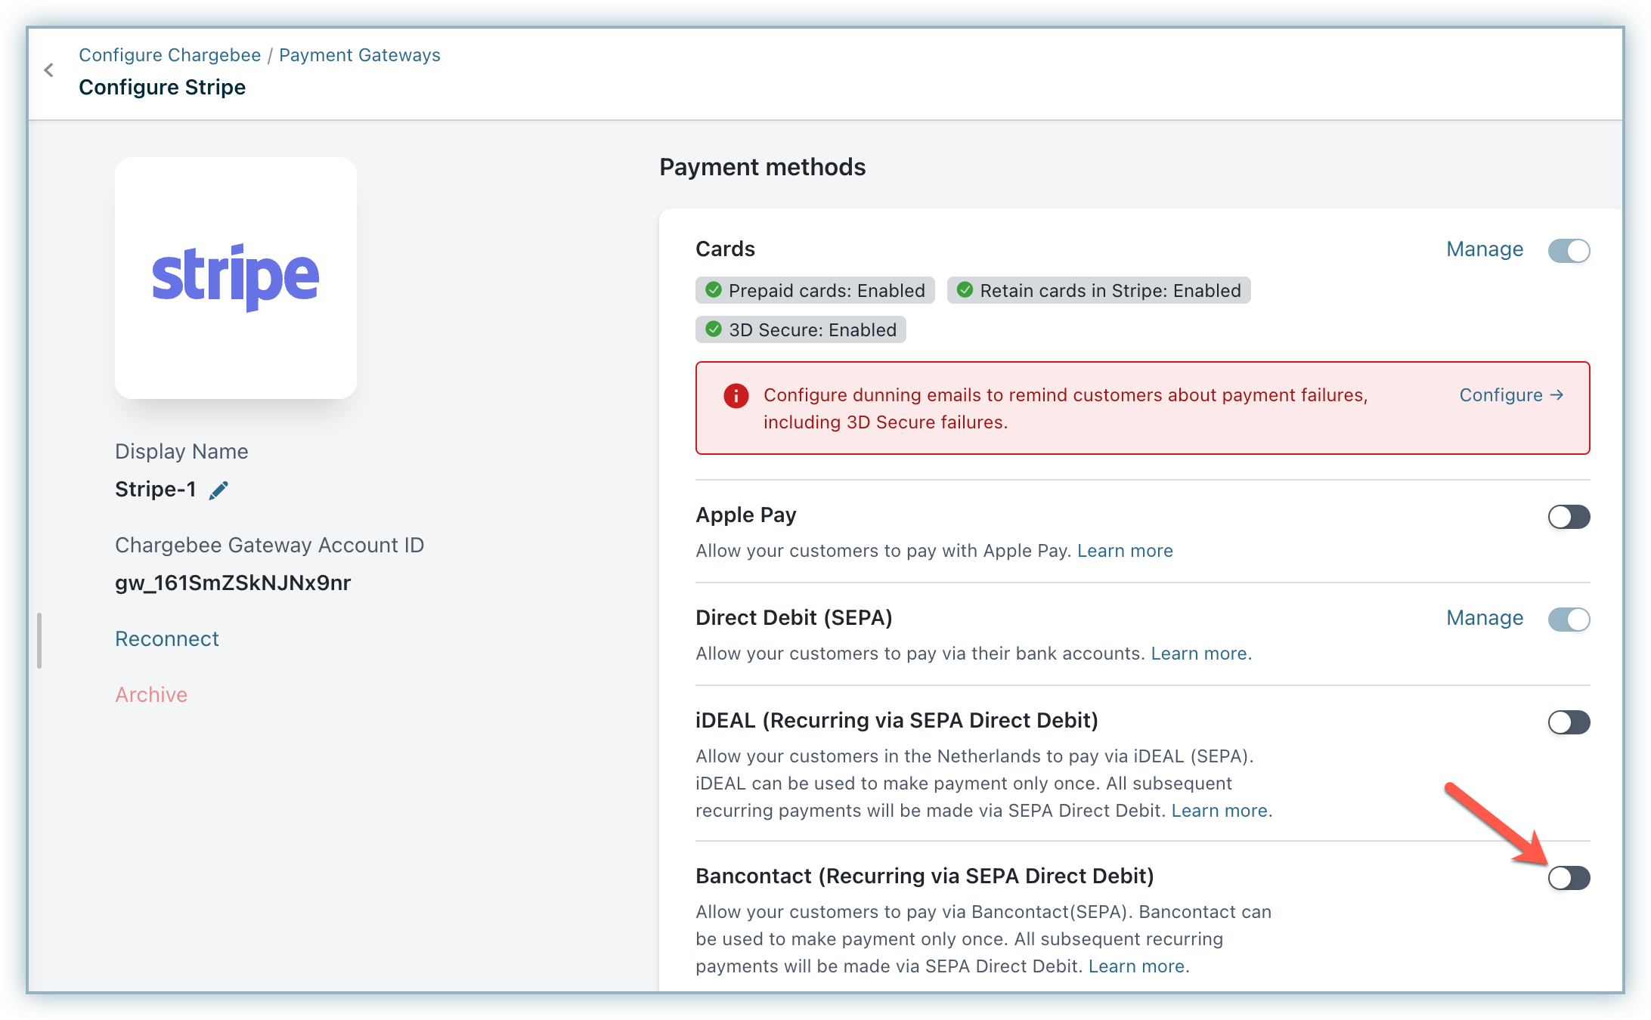This screenshot has height=1020, width=1651.
Task: Click the pencil edit icon beside Stripe-1
Action: pos(218,490)
